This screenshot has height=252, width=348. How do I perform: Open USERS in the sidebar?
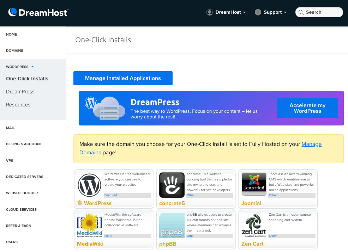point(12,242)
